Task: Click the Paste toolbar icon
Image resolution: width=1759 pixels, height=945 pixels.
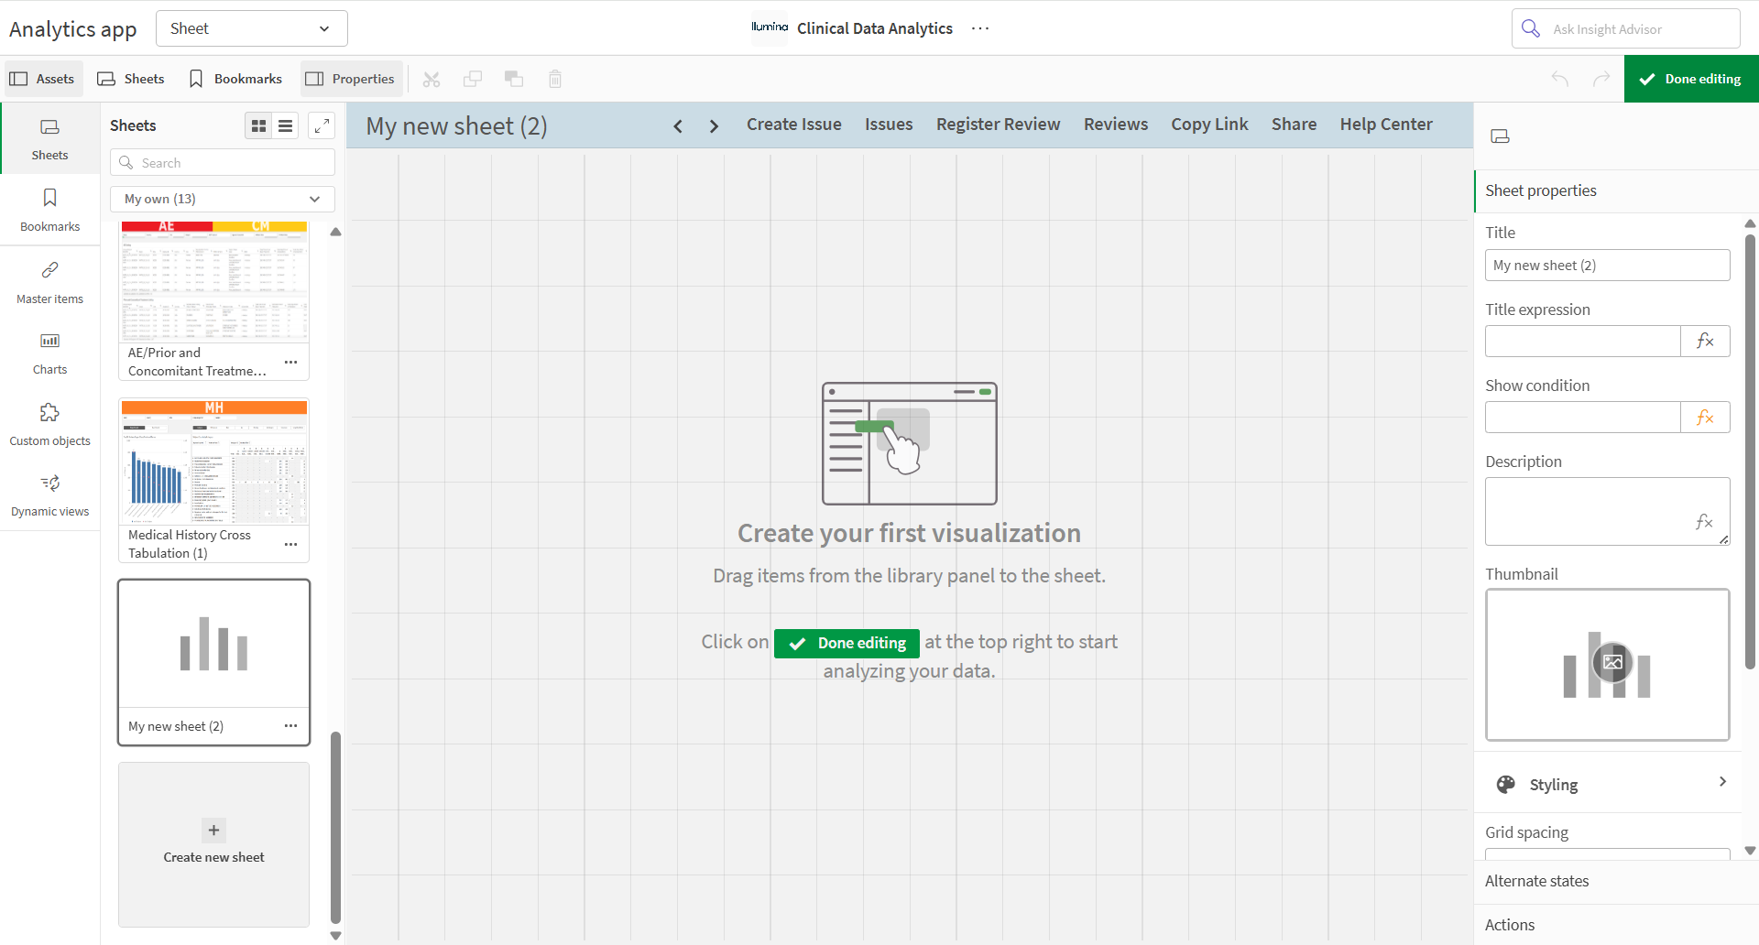Action: [514, 79]
